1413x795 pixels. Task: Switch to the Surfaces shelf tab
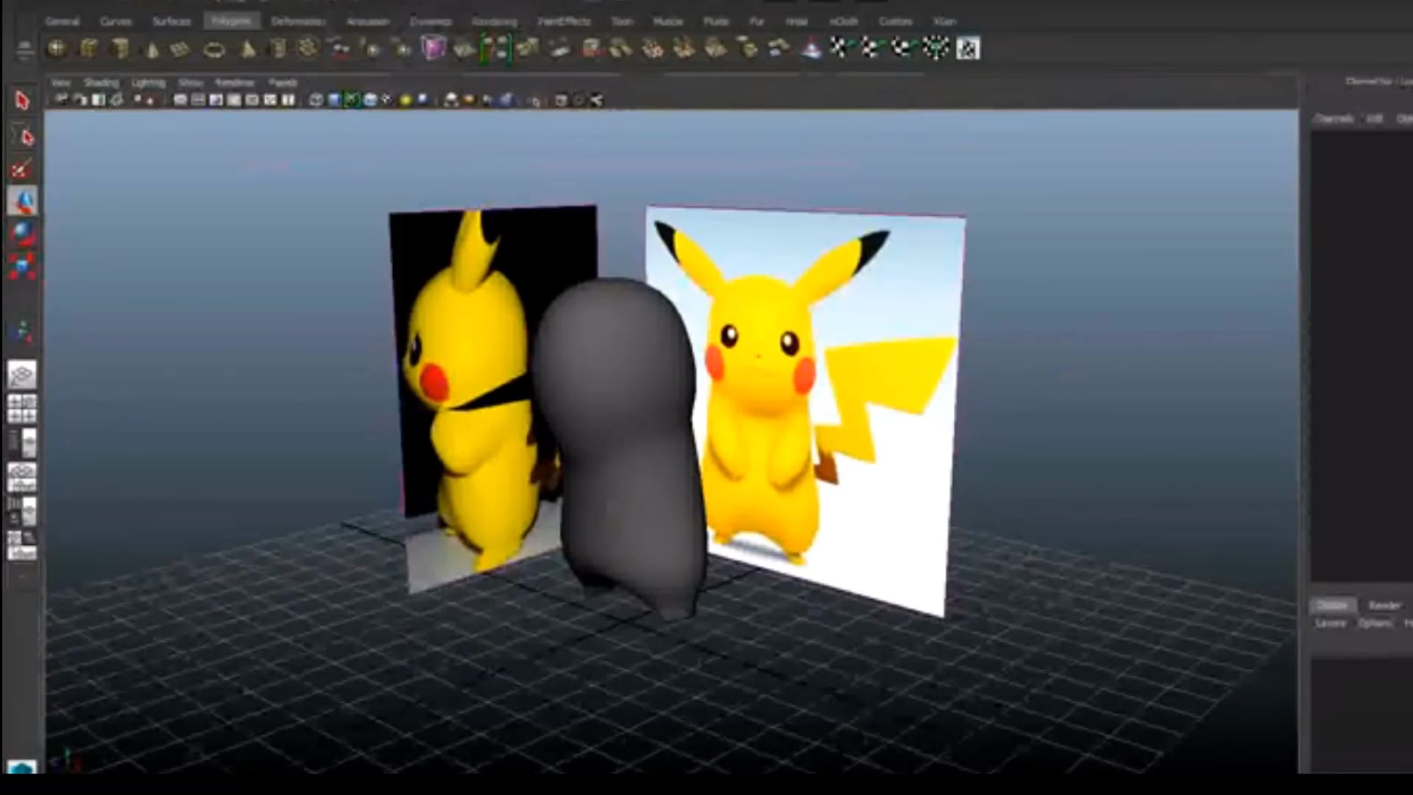click(x=171, y=21)
